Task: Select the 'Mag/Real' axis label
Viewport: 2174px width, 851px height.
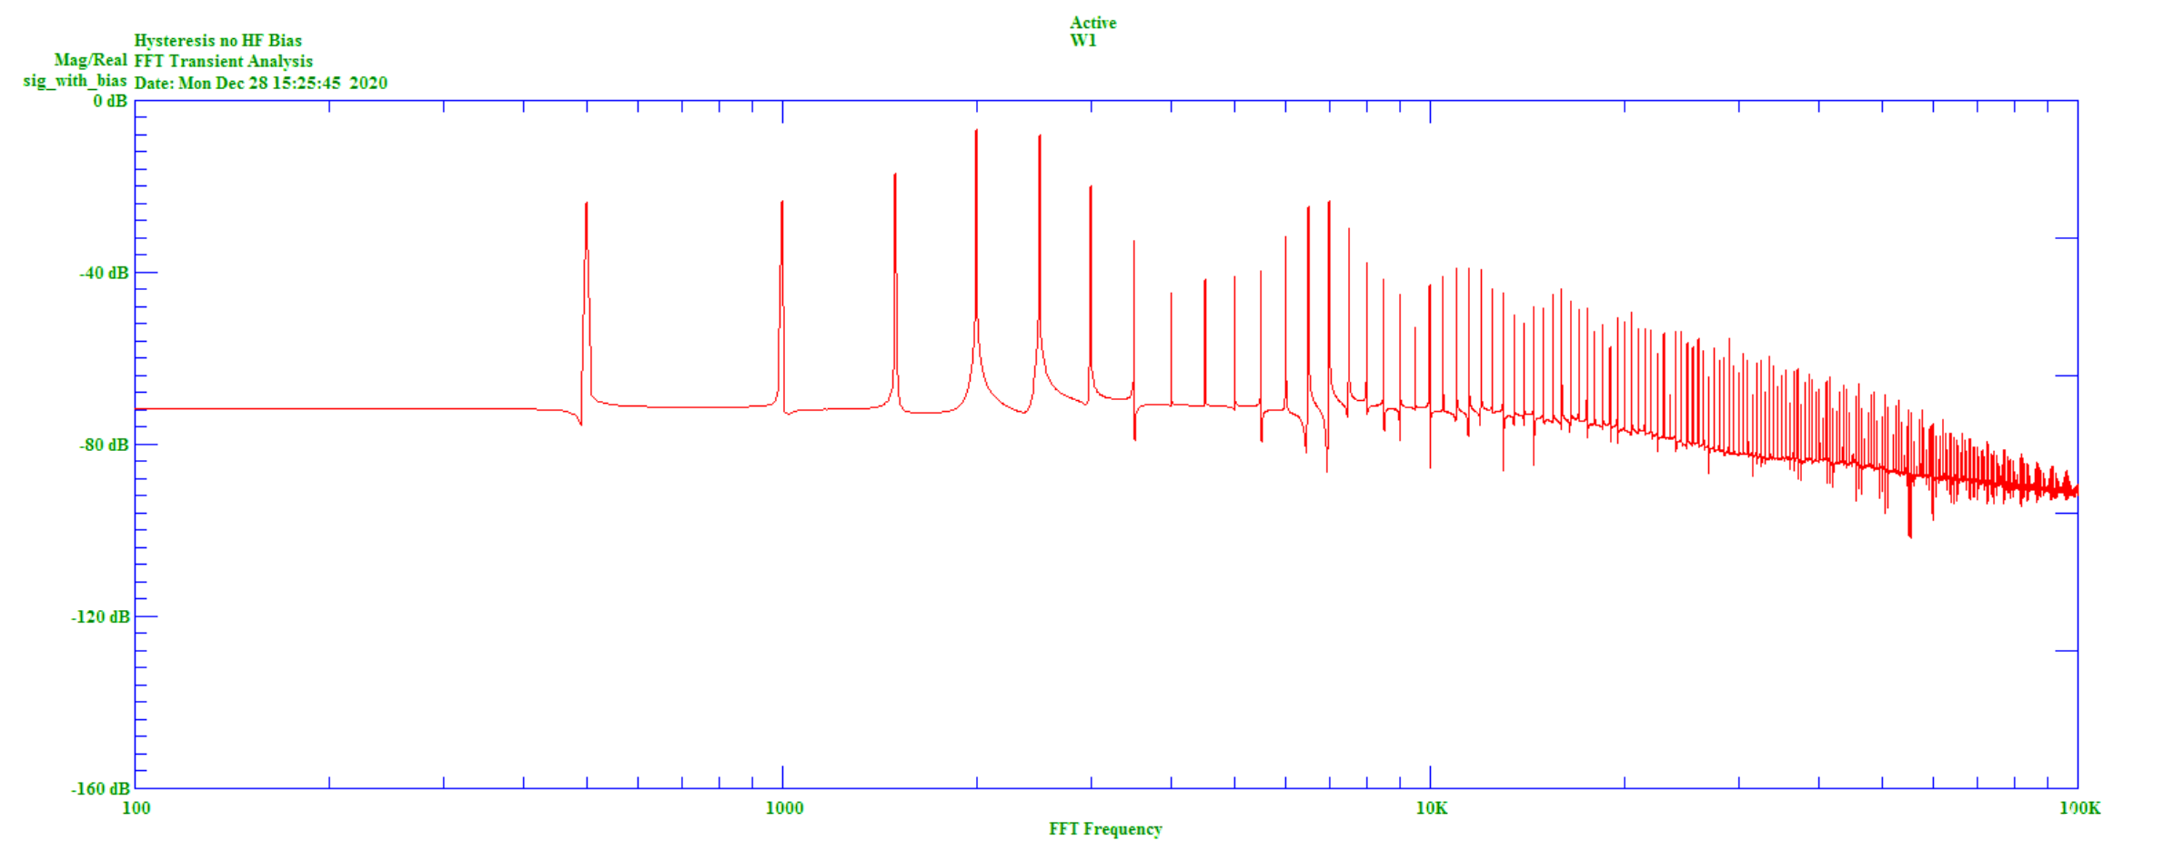Action: pos(90,60)
